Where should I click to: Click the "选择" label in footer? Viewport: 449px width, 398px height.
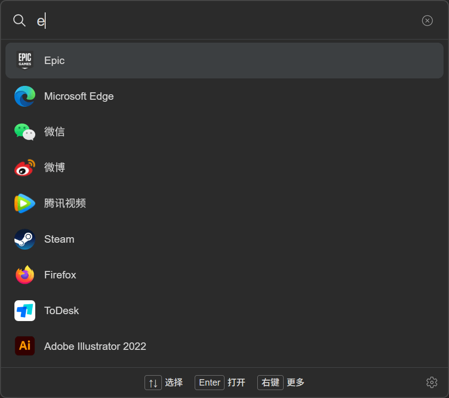point(174,383)
